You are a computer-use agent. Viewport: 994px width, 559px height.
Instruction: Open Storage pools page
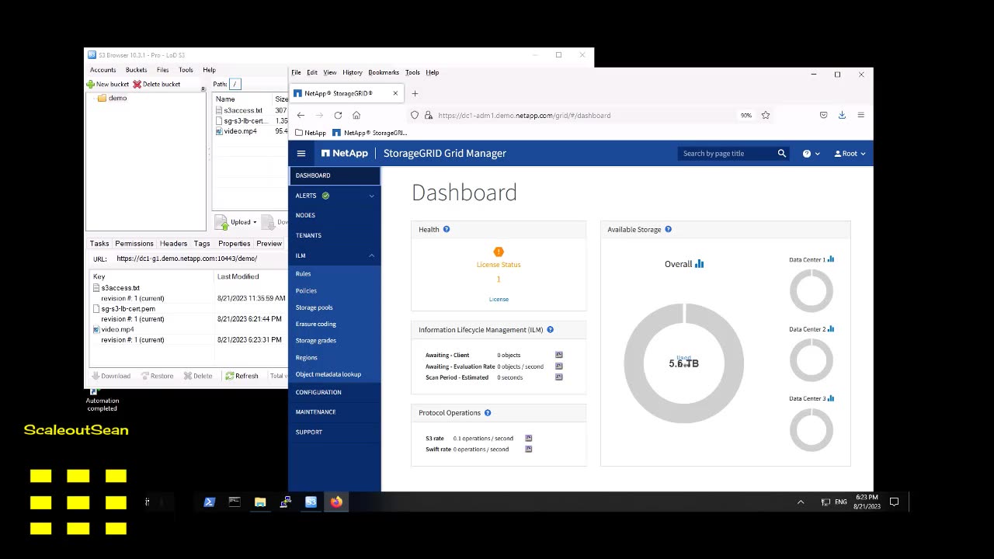[x=314, y=307]
